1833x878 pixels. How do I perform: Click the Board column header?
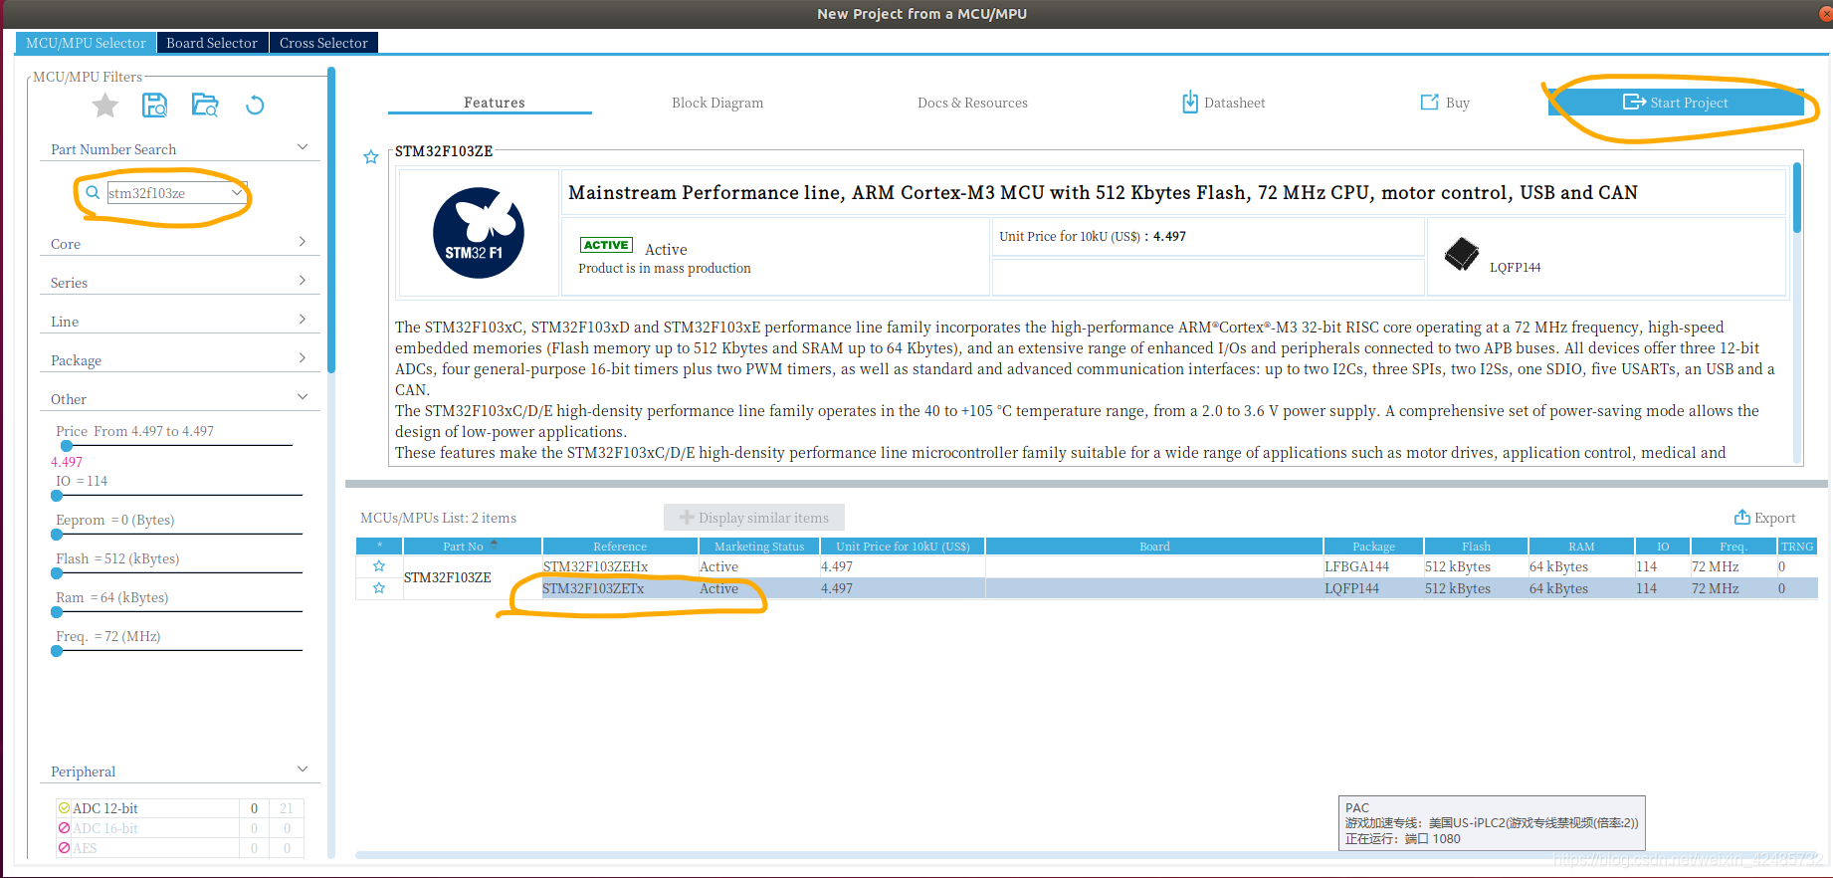pos(1154,547)
